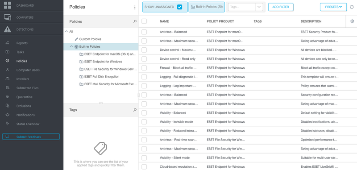Click folder icon in Built-in Policies filter chip
The image size is (357, 170).
click(193, 7)
